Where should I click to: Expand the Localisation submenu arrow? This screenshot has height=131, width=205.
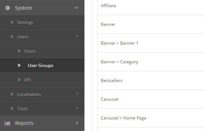[x=77, y=94]
